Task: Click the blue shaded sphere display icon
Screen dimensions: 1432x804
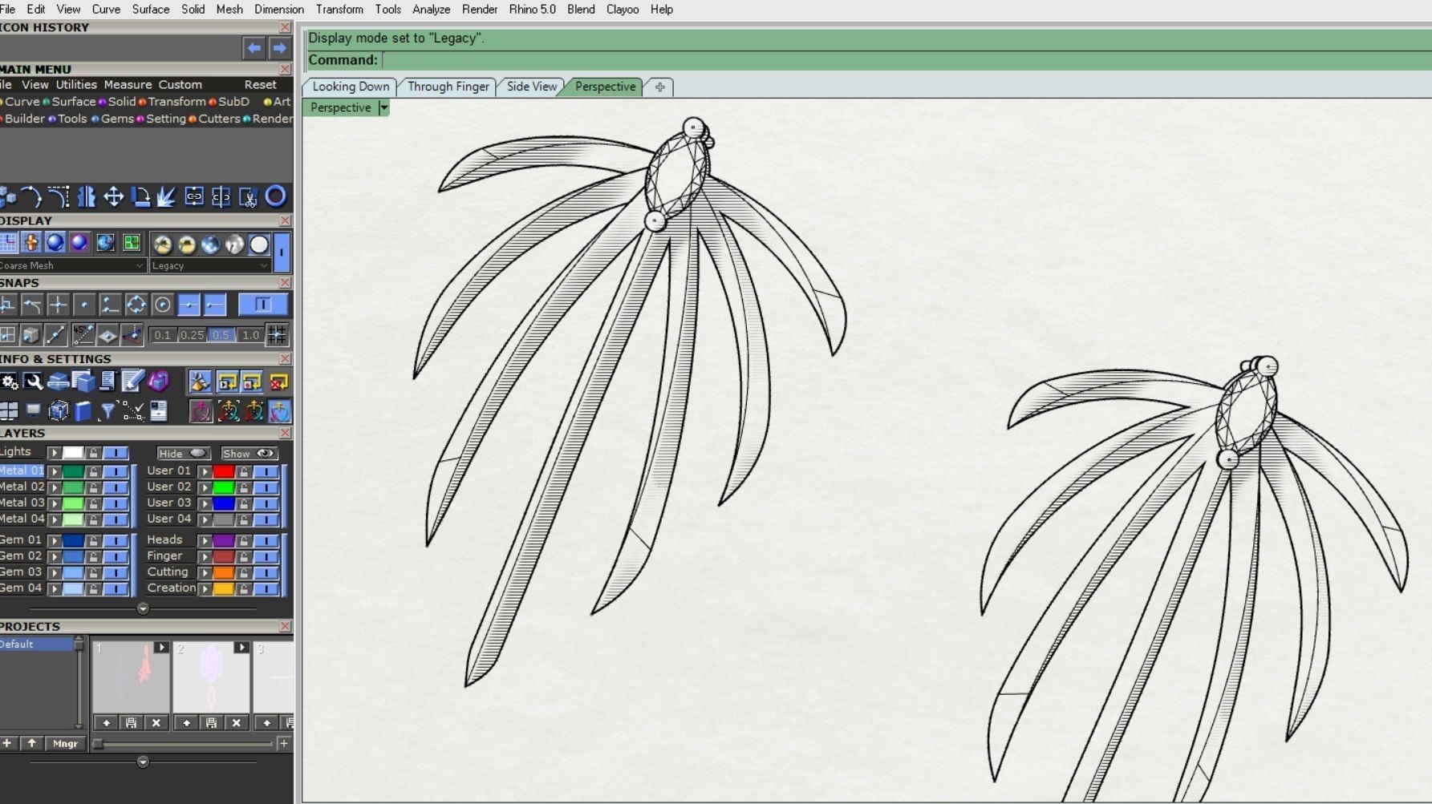Action: [x=55, y=243]
